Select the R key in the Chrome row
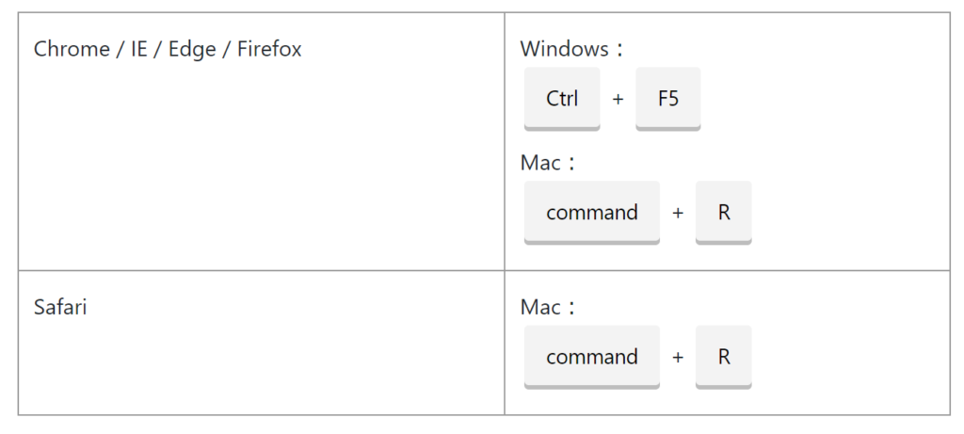Screen dimensions: 964x434 point(724,213)
